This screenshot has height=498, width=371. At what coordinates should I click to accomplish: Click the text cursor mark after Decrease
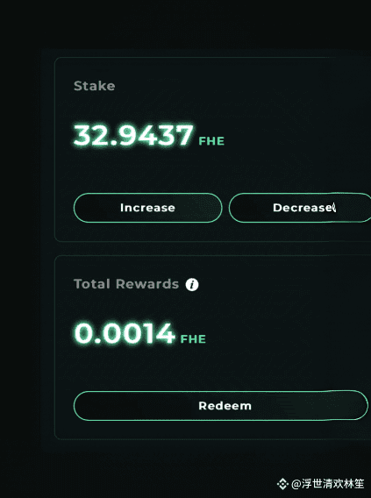click(x=334, y=208)
